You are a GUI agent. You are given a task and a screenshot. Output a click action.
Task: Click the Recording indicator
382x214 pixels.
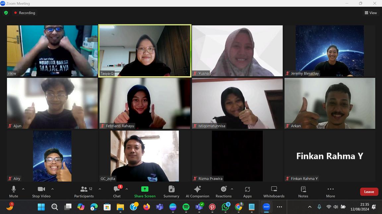(25, 13)
